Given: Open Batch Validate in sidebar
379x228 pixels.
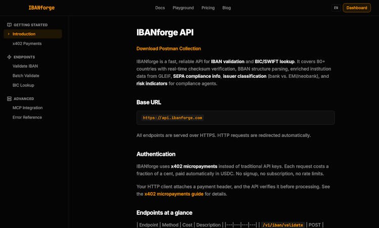Looking at the screenshot, I should point(26,76).
